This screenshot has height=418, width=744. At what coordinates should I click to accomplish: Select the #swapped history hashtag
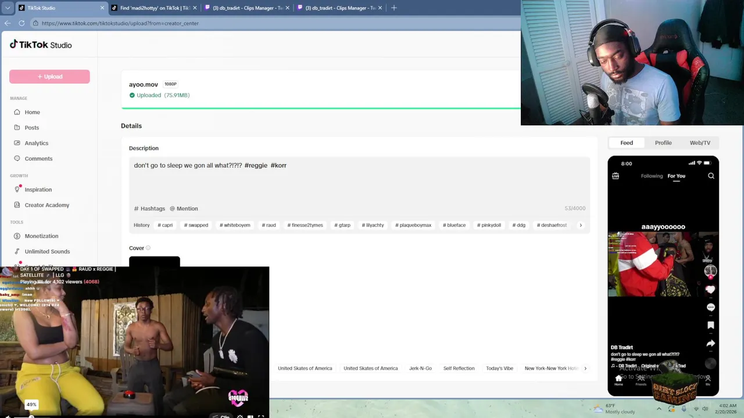click(x=196, y=225)
